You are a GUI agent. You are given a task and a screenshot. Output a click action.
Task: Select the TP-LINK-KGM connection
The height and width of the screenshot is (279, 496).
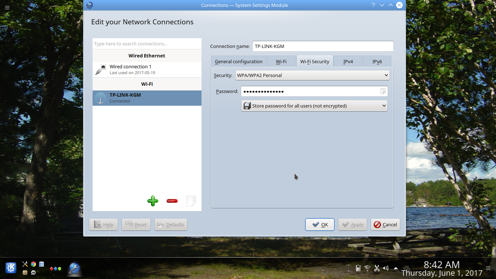click(x=147, y=98)
